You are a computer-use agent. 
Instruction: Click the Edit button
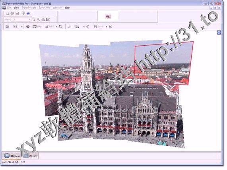point(49,27)
